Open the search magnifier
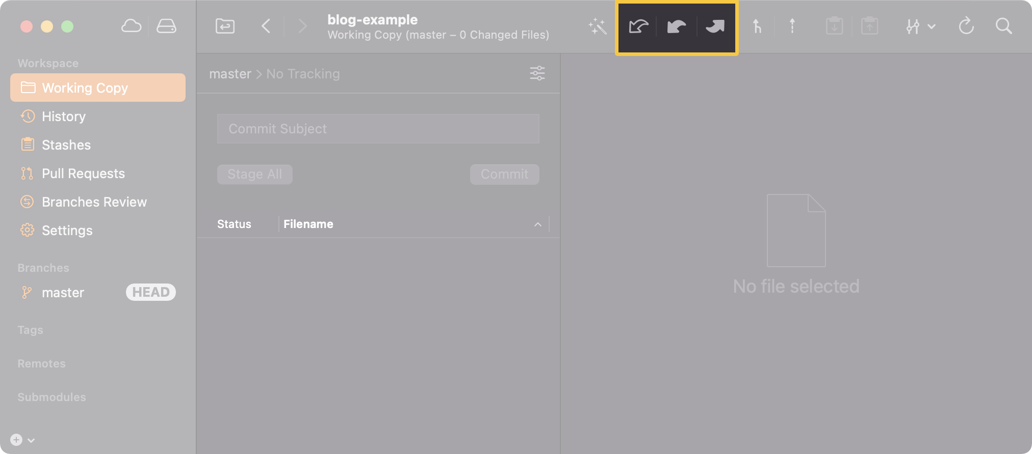 1003,26
